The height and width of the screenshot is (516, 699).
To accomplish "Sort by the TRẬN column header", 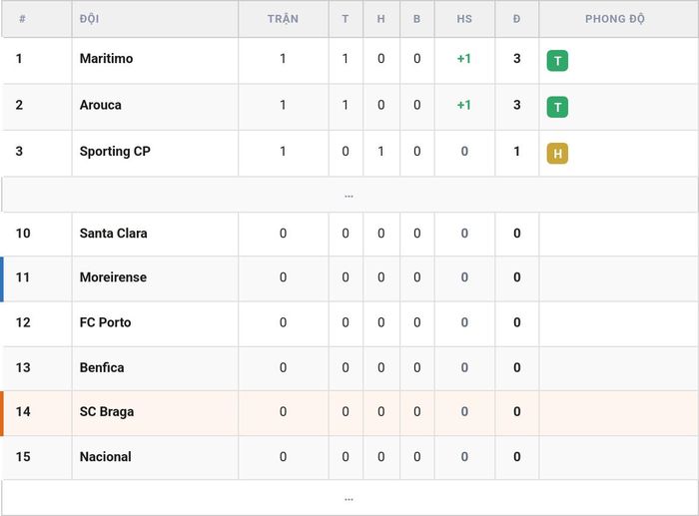I will coord(283,19).
